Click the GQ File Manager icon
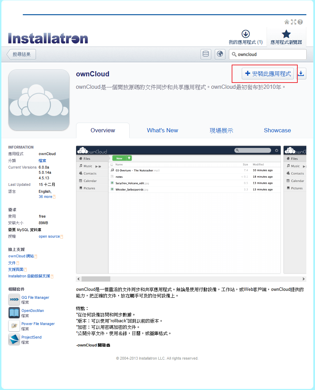Screen dimensions: 315x390 [x=14, y=299]
